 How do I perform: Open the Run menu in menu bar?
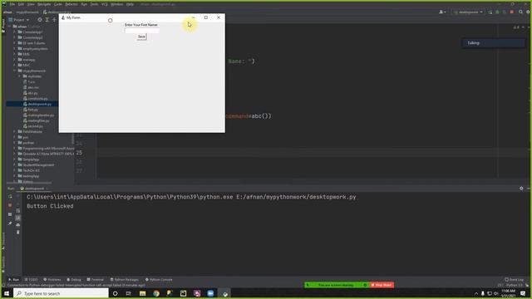tap(84, 4)
